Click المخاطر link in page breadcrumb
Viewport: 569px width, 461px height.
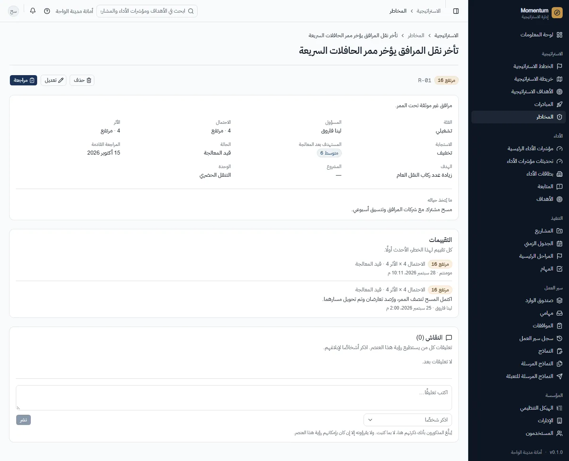[x=416, y=36]
